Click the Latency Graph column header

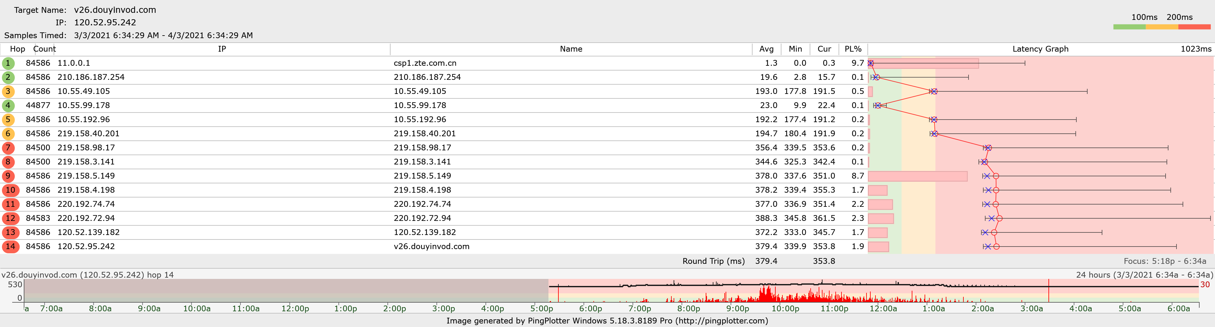tap(1040, 49)
